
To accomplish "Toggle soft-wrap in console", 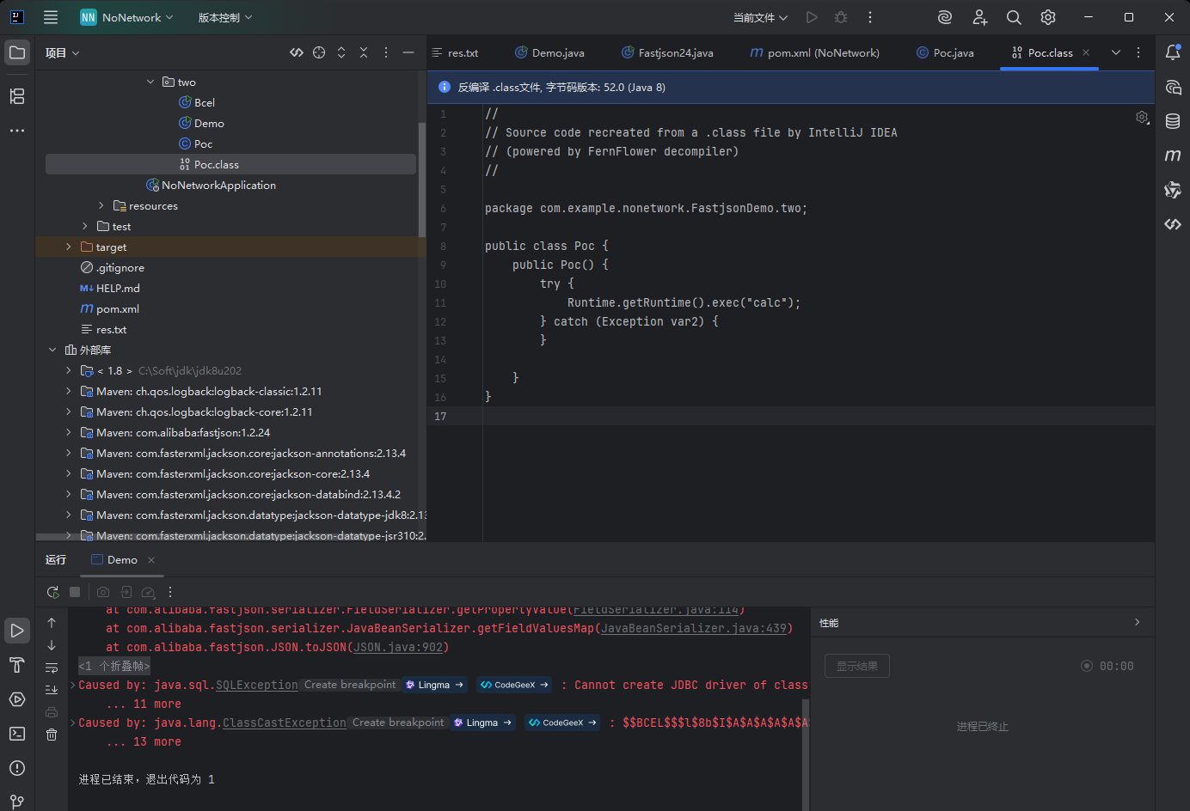I will pos(52,668).
